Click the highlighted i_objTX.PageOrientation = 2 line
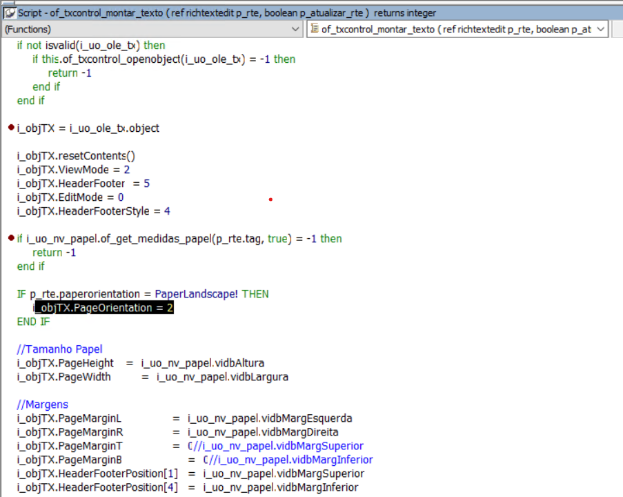The height and width of the screenshot is (497, 623). tap(103, 308)
